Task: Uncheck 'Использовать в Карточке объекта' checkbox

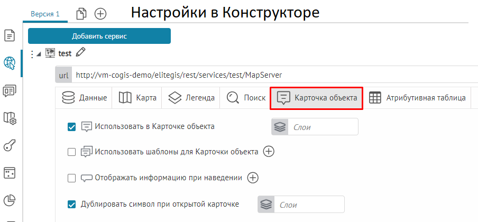Action: pos(72,126)
